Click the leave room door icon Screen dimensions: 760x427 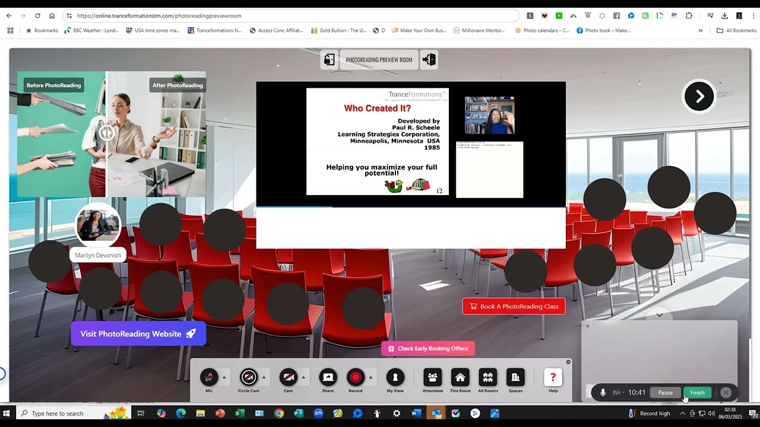429,59
